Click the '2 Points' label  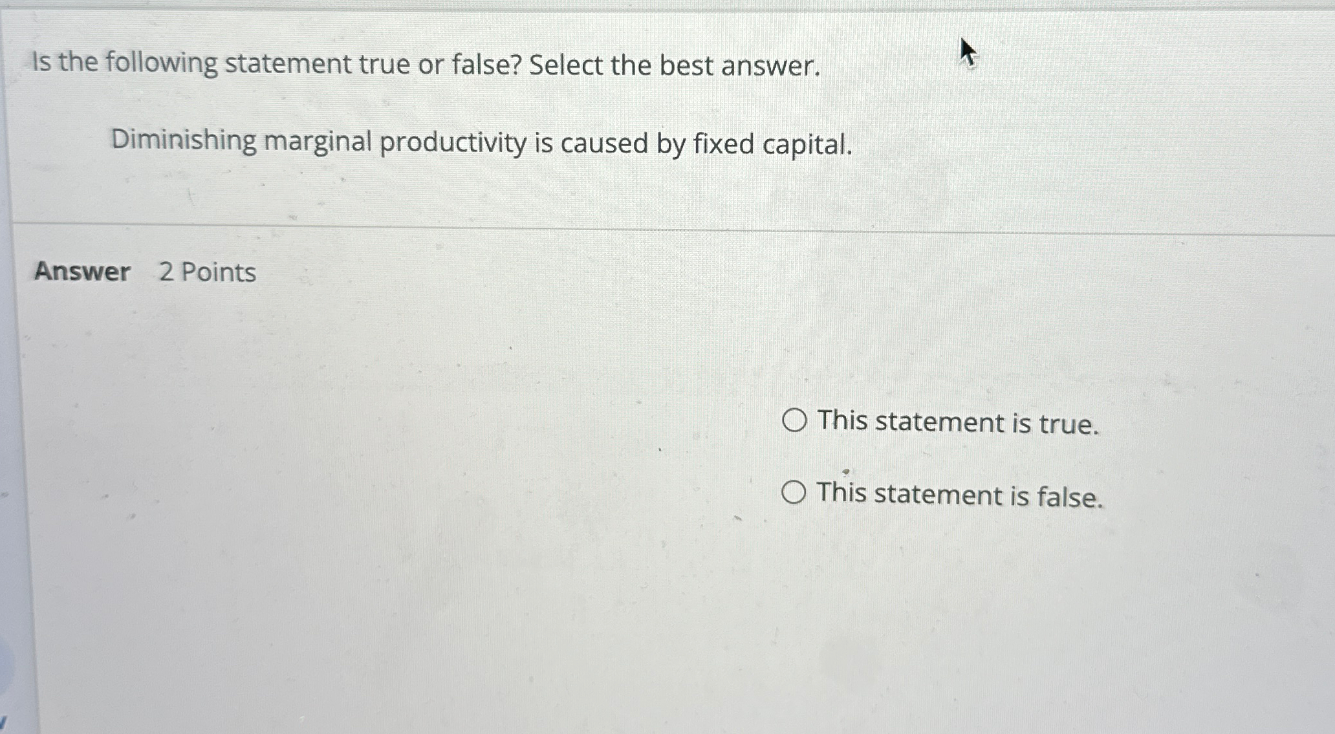(208, 272)
